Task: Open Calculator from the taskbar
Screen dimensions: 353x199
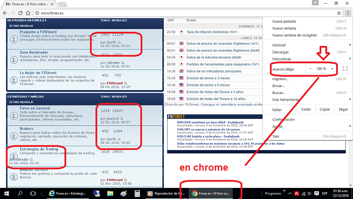Action: (x=137, y=193)
